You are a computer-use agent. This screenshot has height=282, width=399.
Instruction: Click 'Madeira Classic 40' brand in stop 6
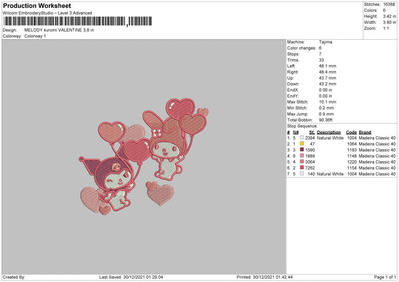point(377,168)
